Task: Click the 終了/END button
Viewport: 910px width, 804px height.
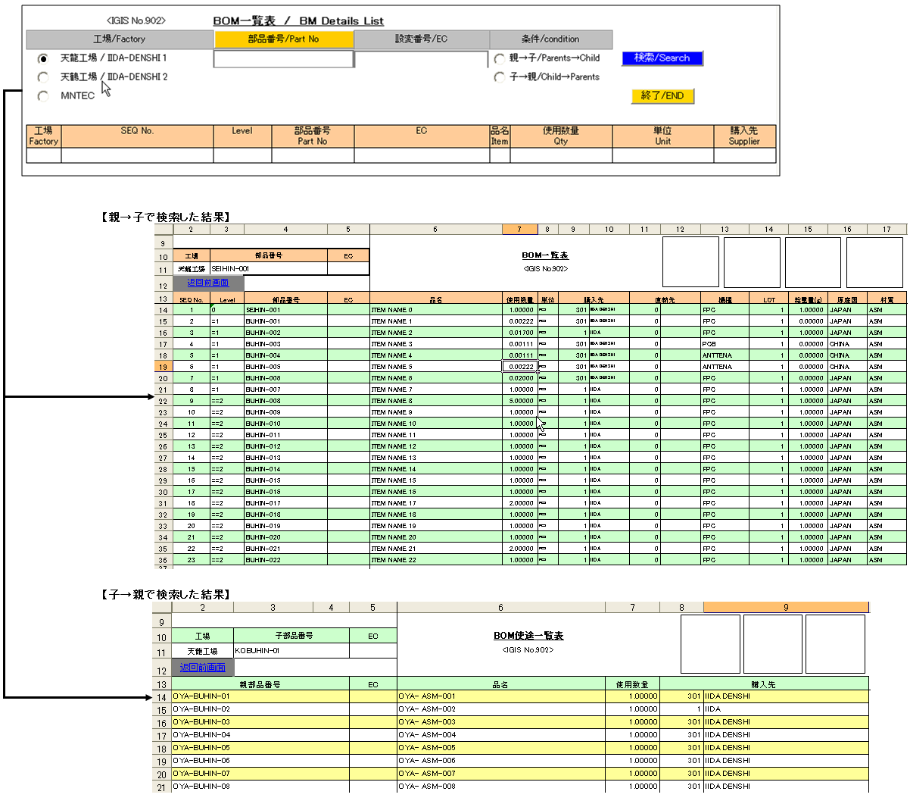Action: (x=662, y=95)
